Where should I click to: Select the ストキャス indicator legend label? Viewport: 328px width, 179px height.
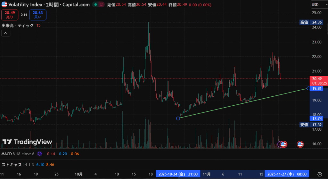12,165
